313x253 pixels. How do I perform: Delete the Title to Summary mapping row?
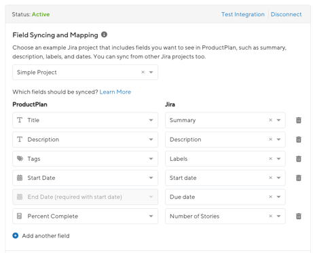point(299,120)
